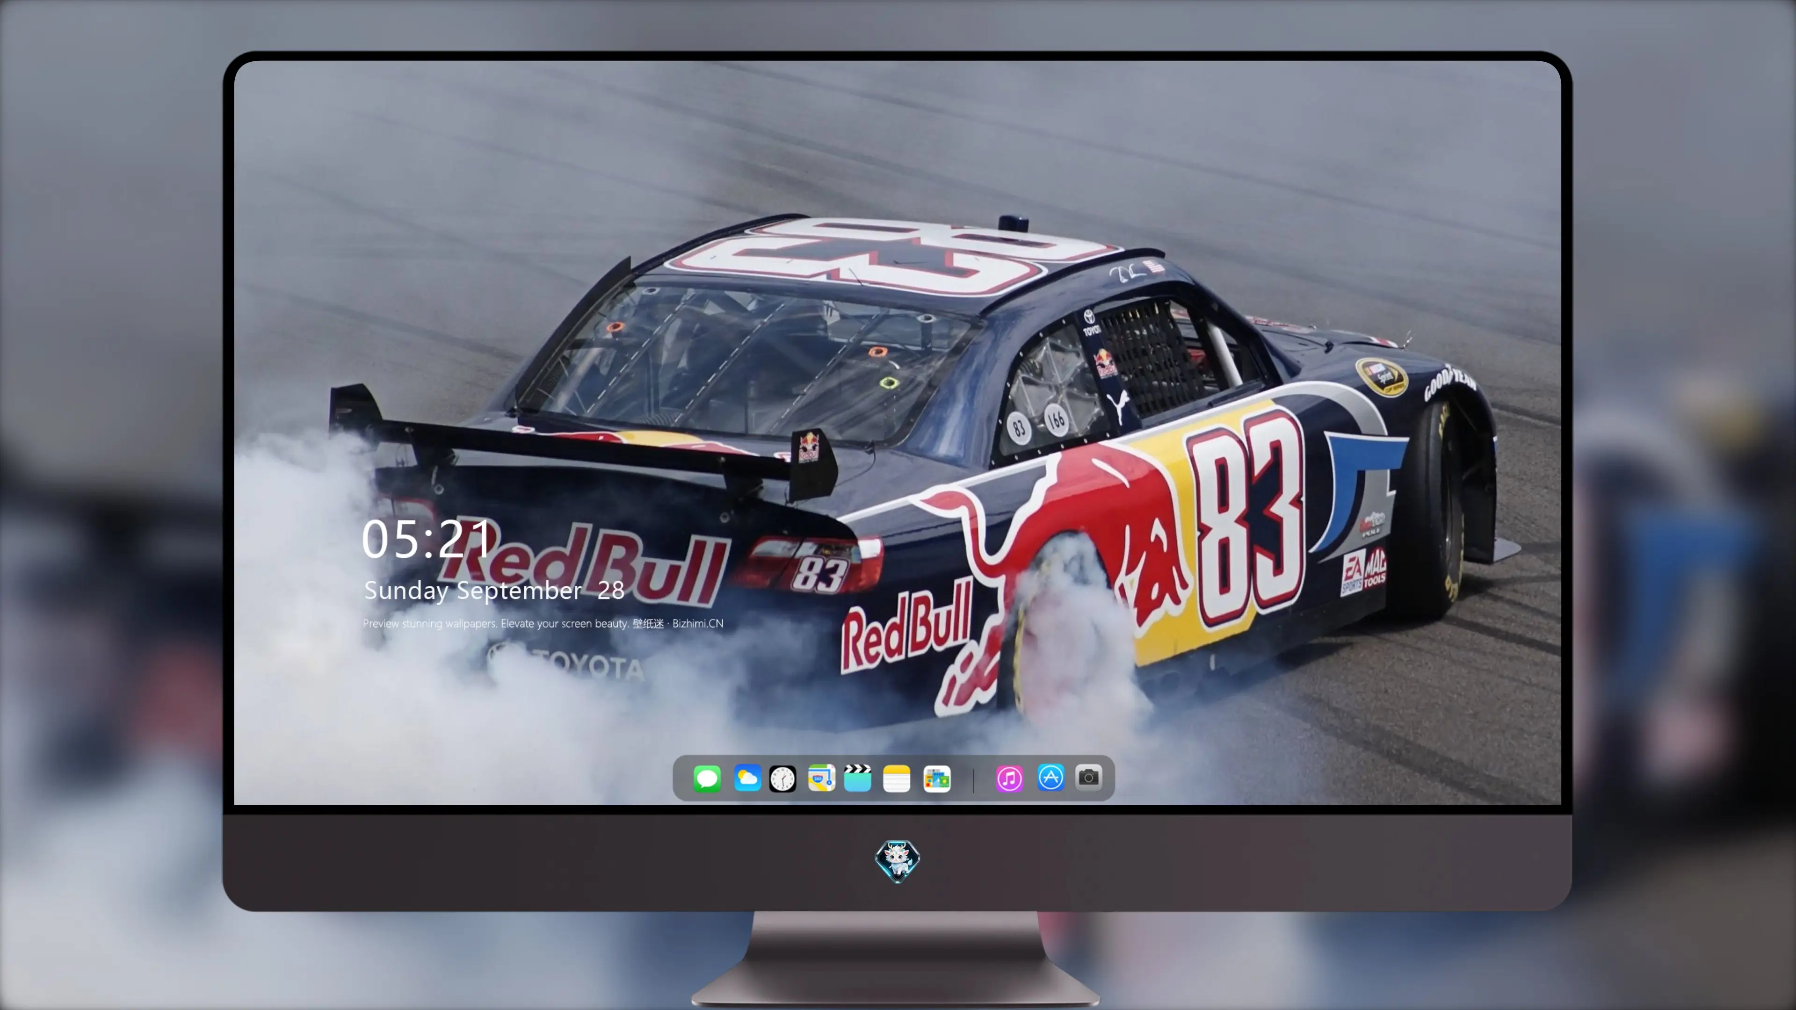This screenshot has height=1010, width=1796.
Task: Open the Camera app in dock
Action: coord(1089,777)
